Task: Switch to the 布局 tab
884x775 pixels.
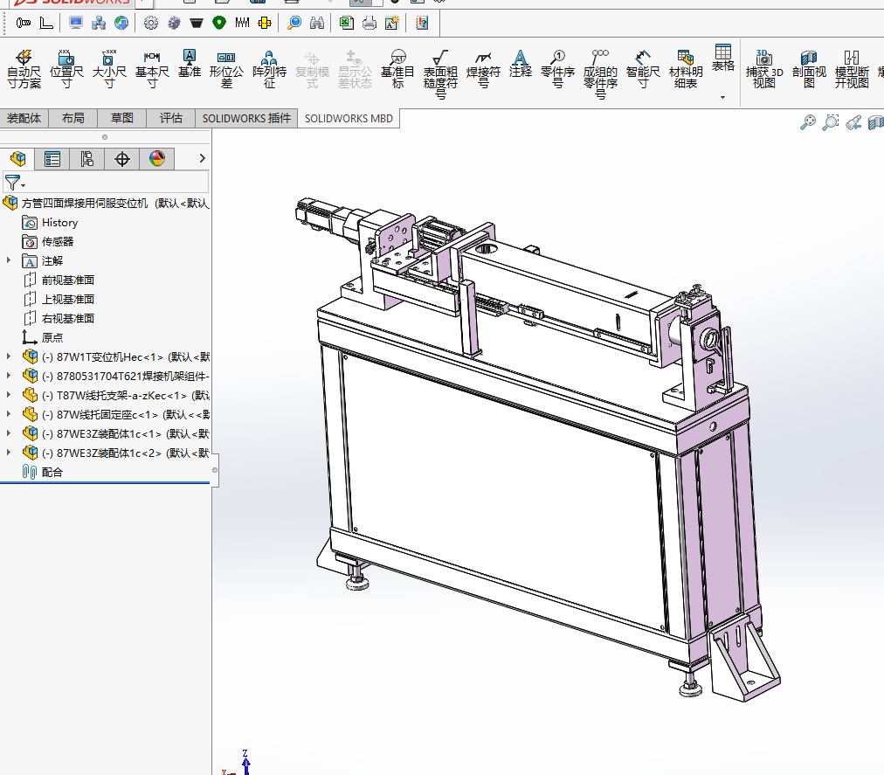Action: (x=73, y=118)
